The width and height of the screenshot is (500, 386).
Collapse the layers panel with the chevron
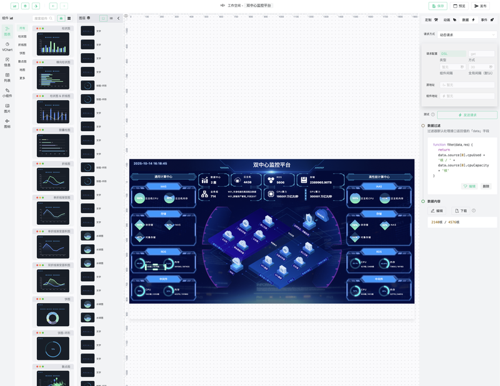(x=119, y=18)
